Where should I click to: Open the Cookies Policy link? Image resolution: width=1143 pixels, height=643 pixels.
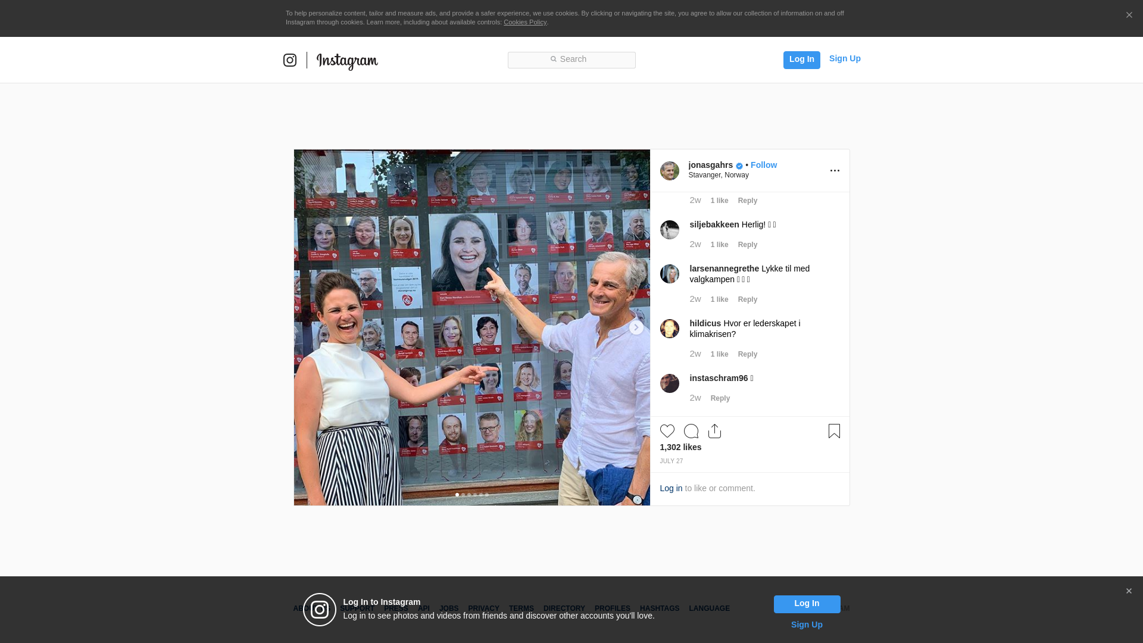pyautogui.click(x=525, y=22)
